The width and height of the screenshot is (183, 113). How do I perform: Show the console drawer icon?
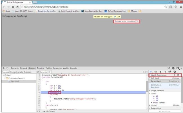[x=169, y=68]
